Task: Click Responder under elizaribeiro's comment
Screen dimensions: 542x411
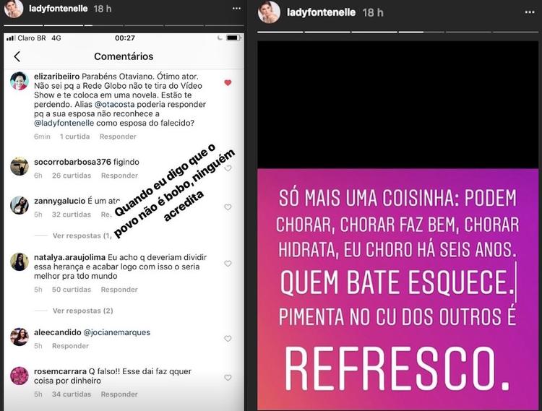Action: 118,137
